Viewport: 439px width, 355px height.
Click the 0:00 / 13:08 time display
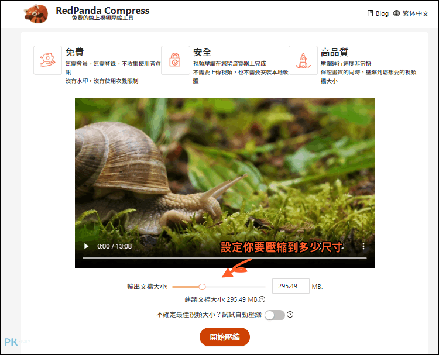click(114, 246)
